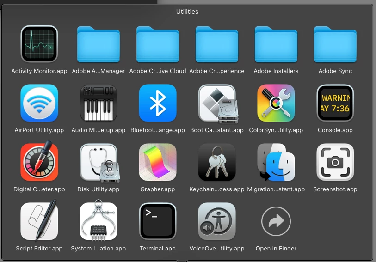Click the 'System I...ation.app' label
Screen dimensions: 376x262
[99, 248]
